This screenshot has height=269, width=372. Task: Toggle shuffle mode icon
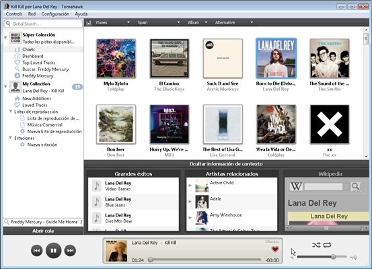click(316, 245)
